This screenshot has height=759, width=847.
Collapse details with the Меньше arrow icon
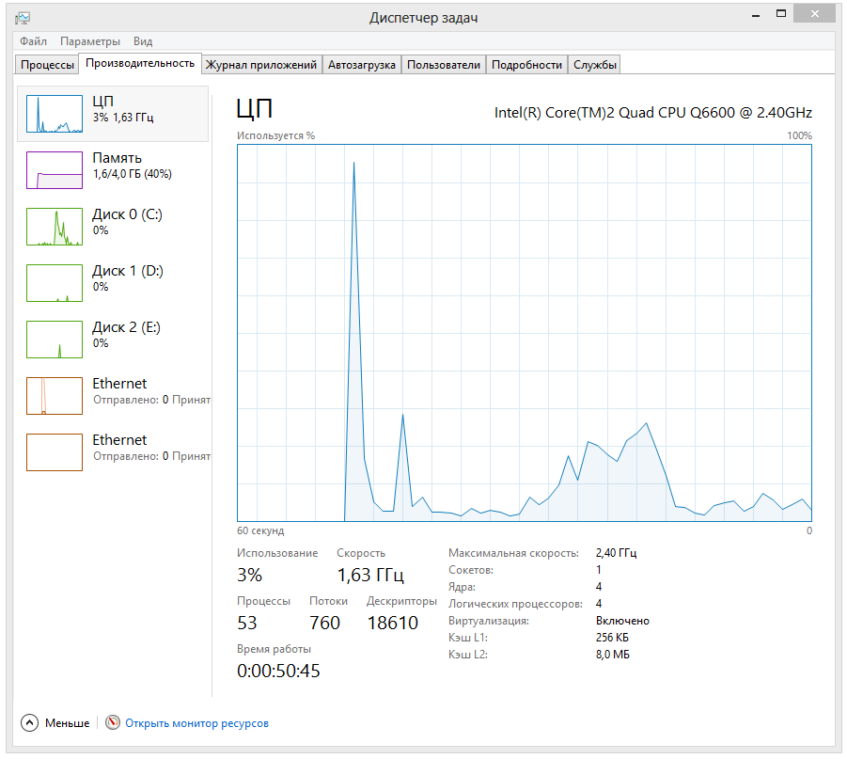coord(29,722)
